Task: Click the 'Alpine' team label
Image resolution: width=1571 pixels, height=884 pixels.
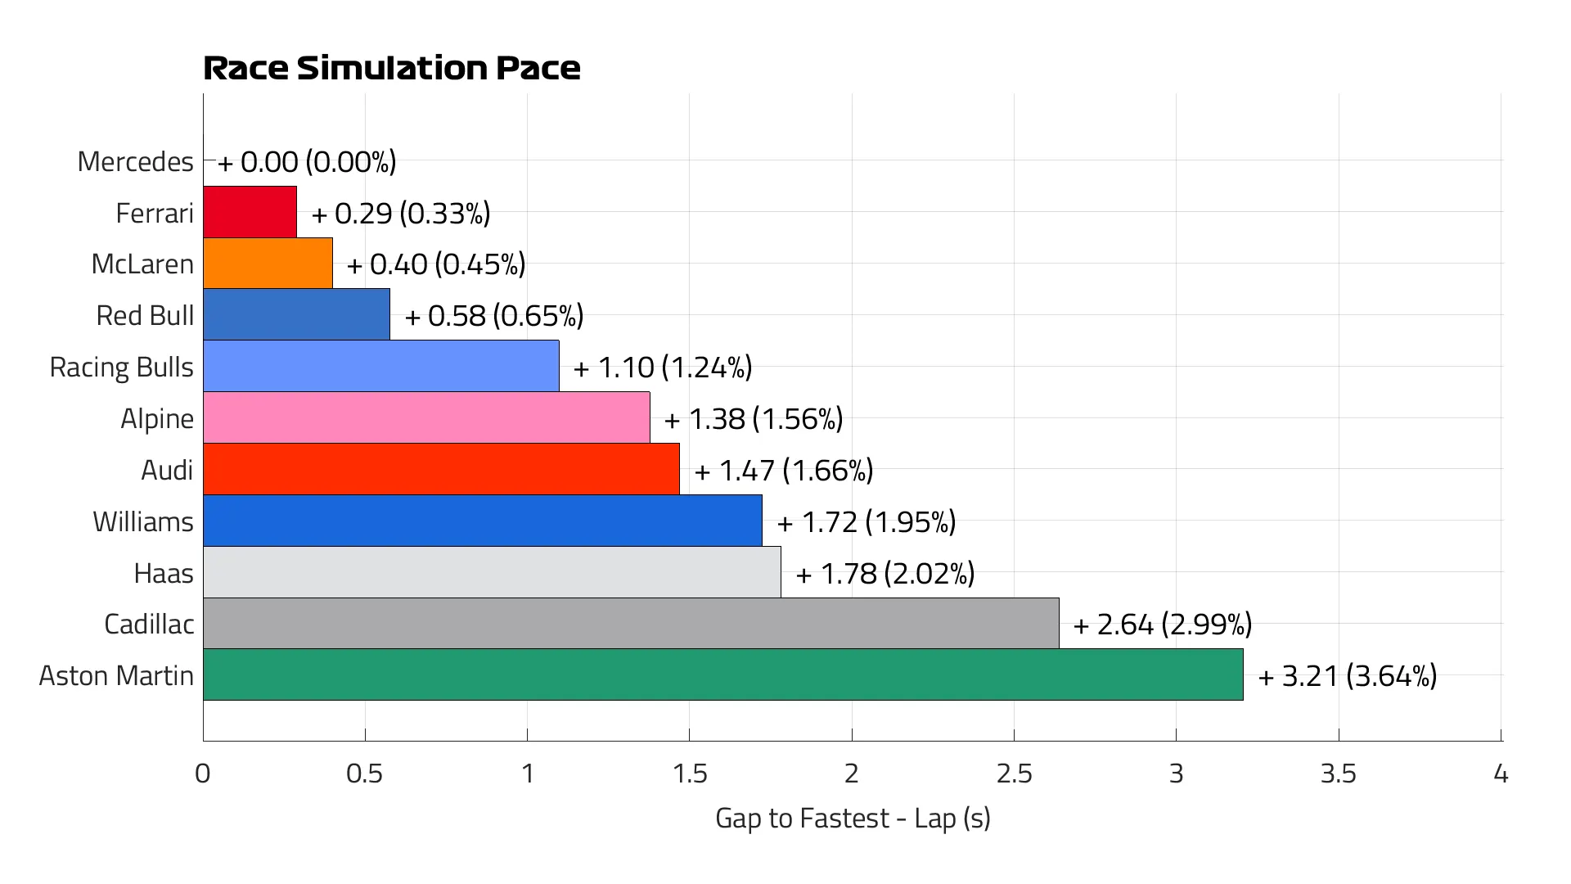Action: tap(158, 419)
